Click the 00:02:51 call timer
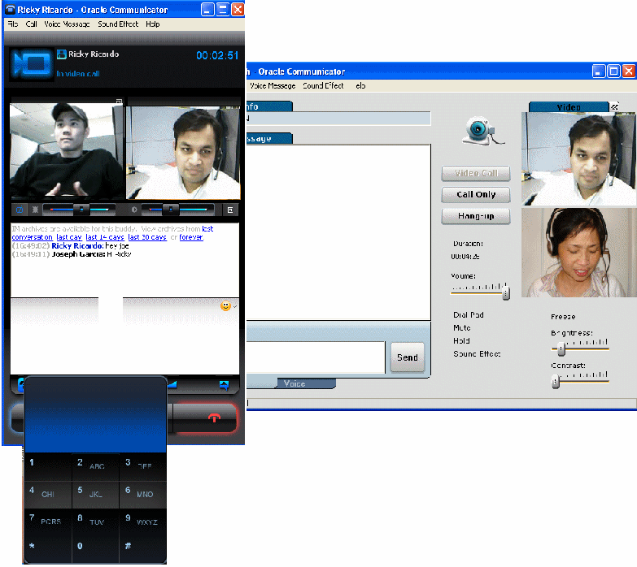The image size is (637, 567). [217, 55]
